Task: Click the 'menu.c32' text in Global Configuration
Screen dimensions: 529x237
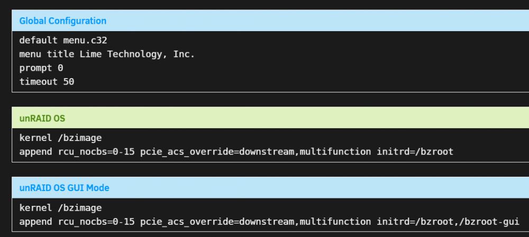Action: coord(85,41)
